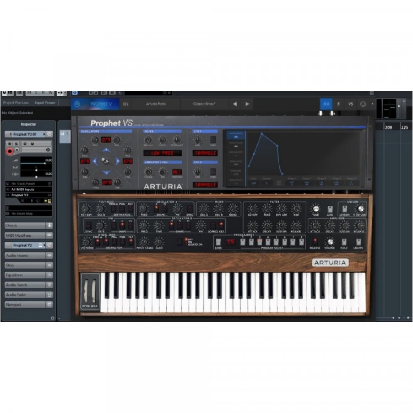Open the Prophet V3 output routing dropdown
This screenshot has width=413, height=413.
coord(29,195)
